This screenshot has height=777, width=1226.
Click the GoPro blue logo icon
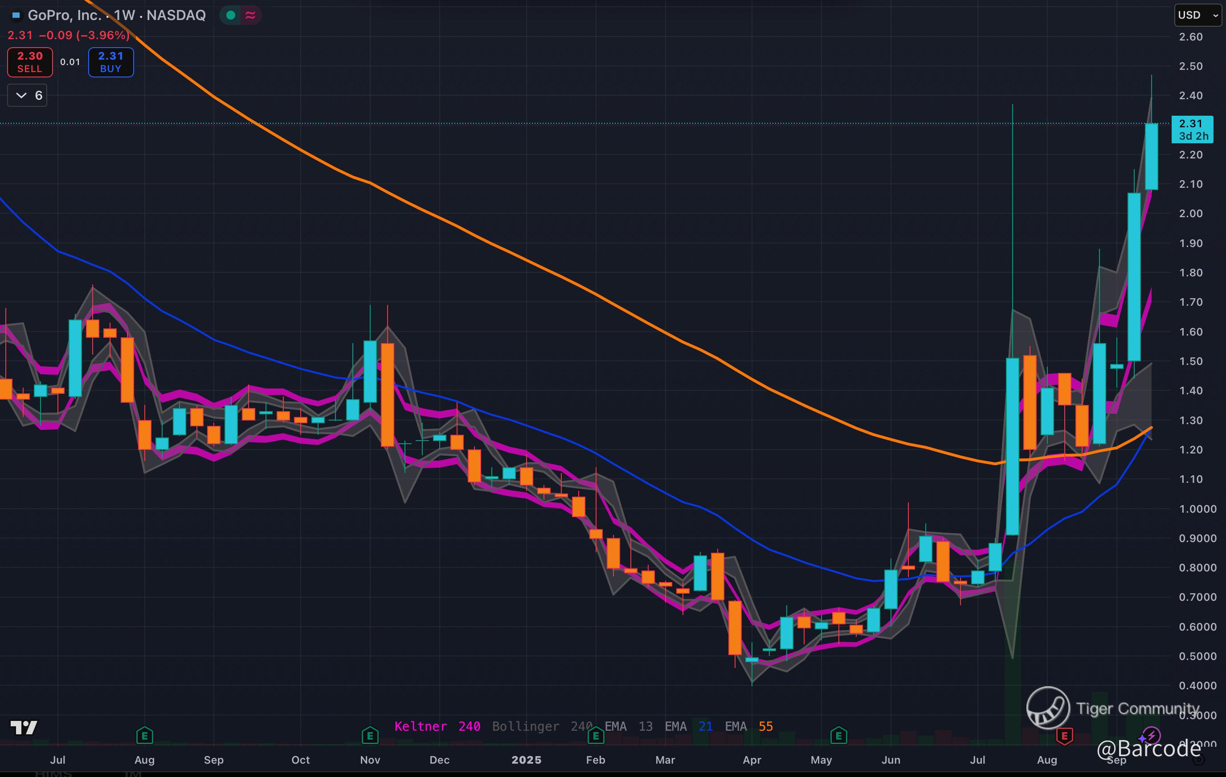click(x=16, y=15)
